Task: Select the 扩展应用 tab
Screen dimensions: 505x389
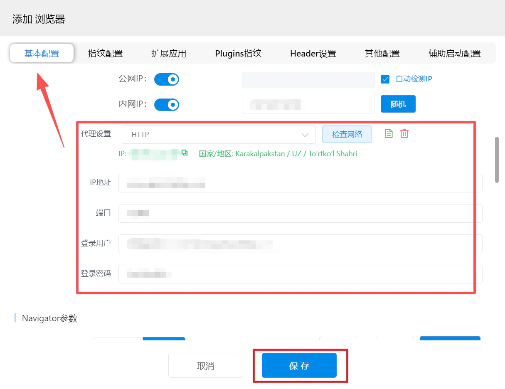Action: coord(169,53)
